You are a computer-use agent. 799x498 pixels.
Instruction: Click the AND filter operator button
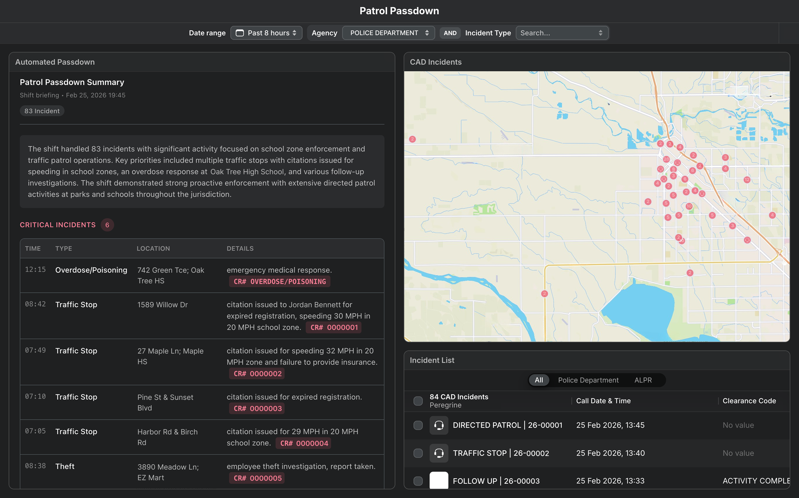tap(450, 33)
